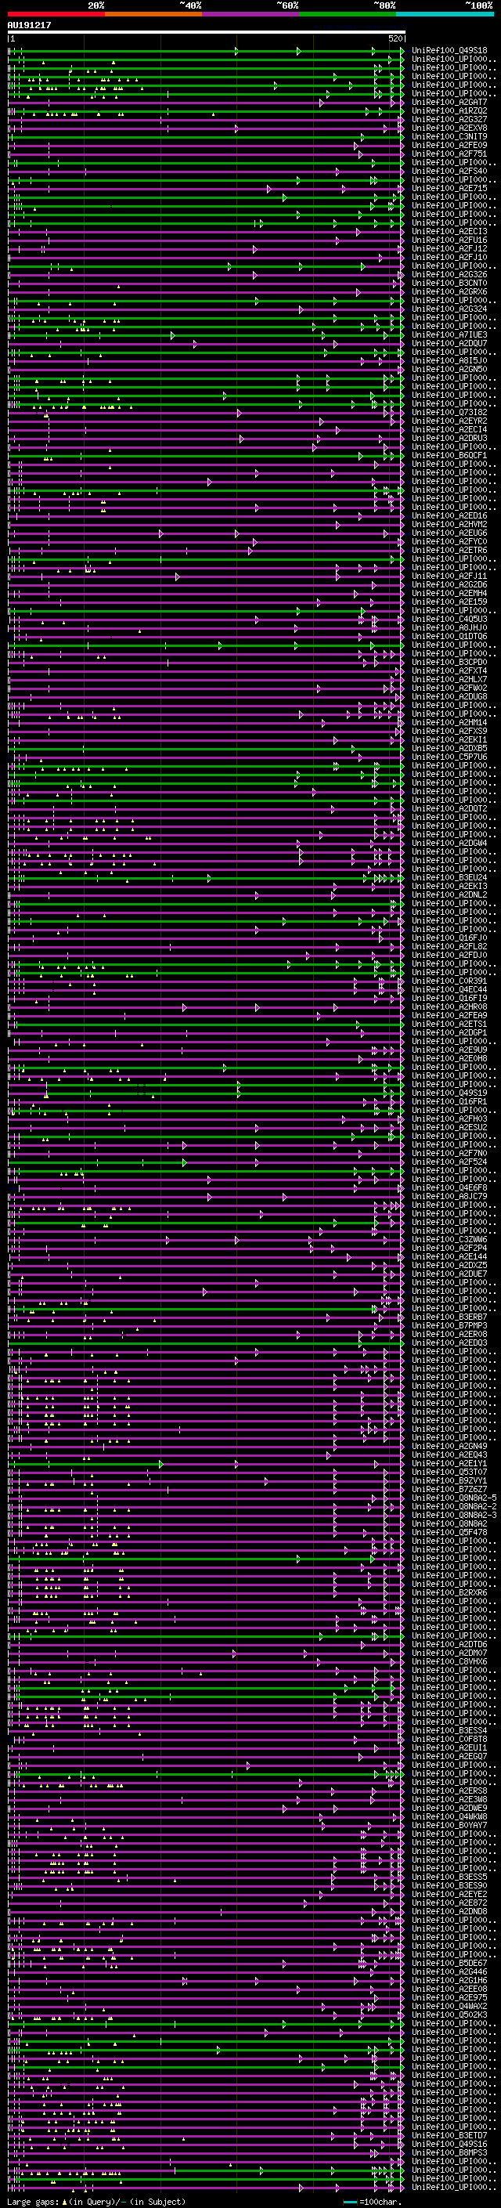Open hit UniRef100_A2FJ10

pos(449,257)
